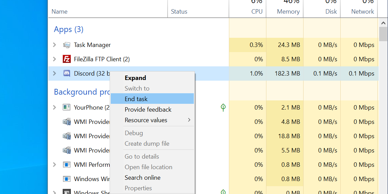This screenshot has width=388, height=194.
Task: Click the YourPhone process icon
Action: [x=66, y=108]
